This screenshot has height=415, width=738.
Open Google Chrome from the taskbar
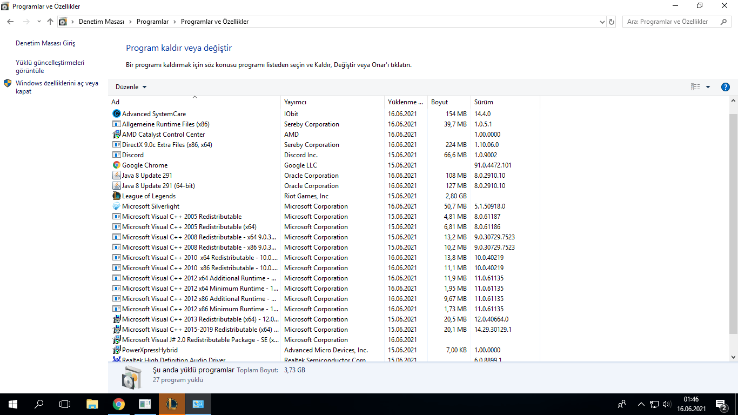click(119, 404)
